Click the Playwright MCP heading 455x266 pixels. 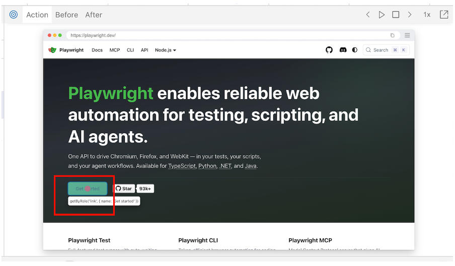(310, 240)
